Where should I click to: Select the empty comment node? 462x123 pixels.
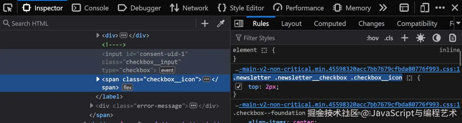tap(114, 44)
